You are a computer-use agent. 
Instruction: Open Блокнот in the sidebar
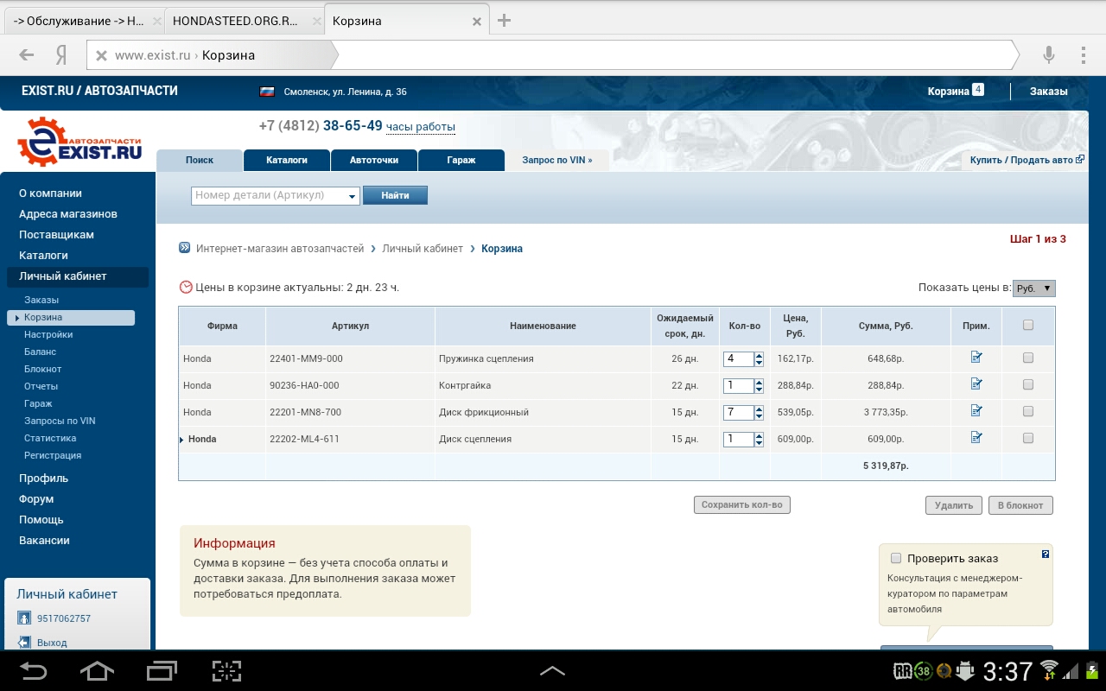[x=43, y=369]
